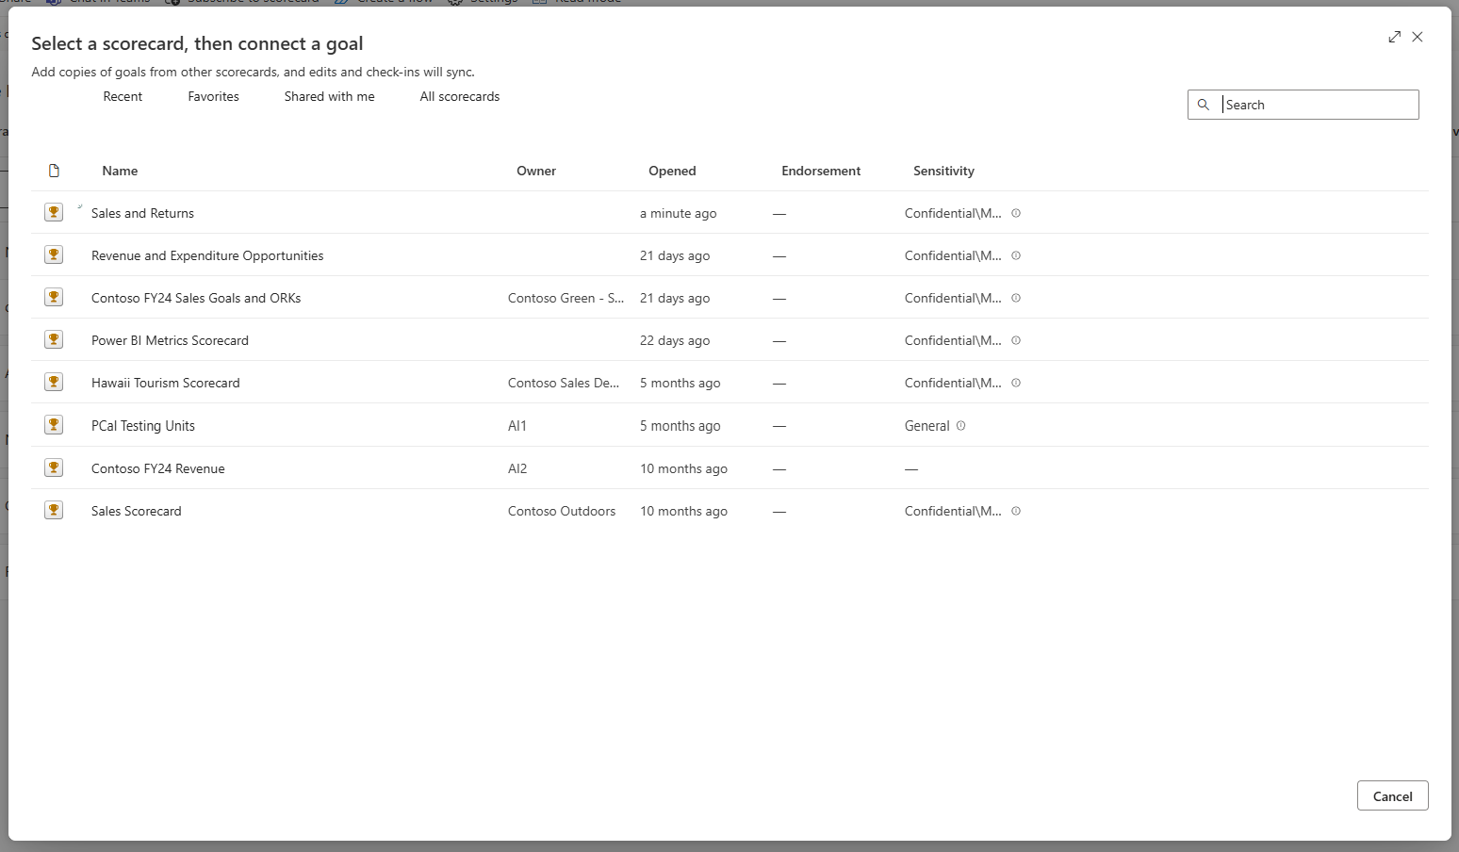Click the trophy icon for Sales and Returns

point(54,212)
